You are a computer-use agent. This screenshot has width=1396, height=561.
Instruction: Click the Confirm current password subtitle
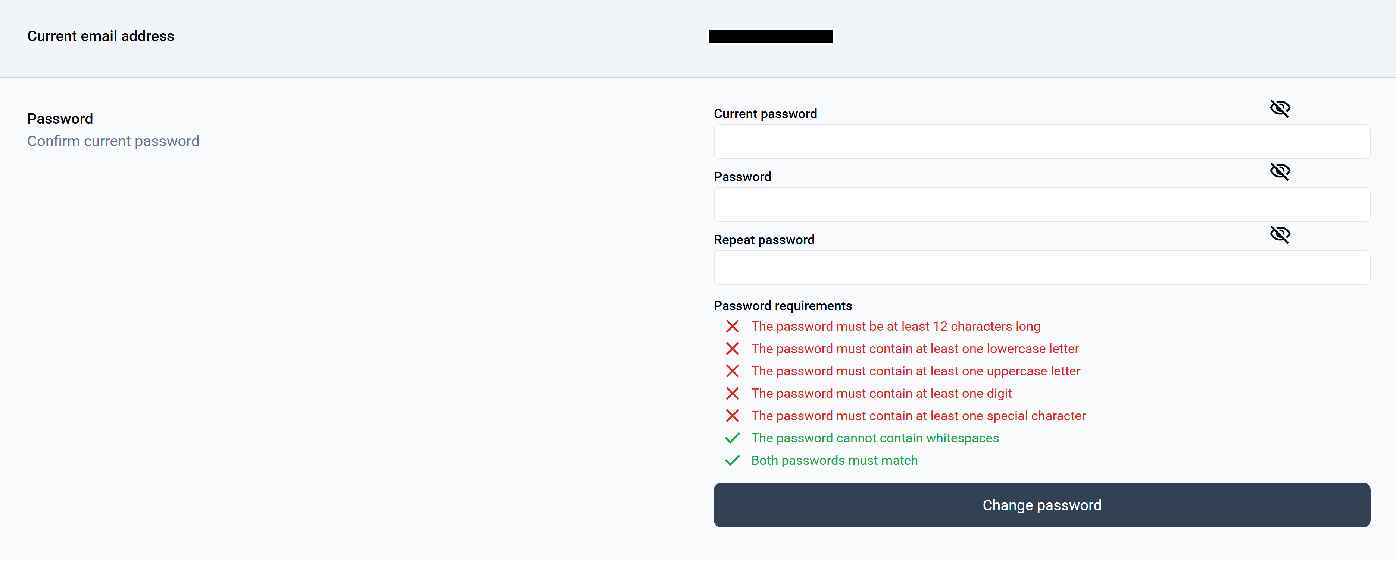coord(113,141)
